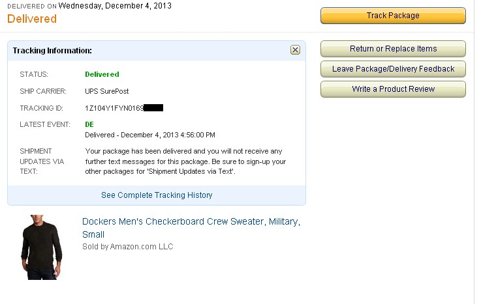Click the SHIP CARRIER label

pos(43,91)
